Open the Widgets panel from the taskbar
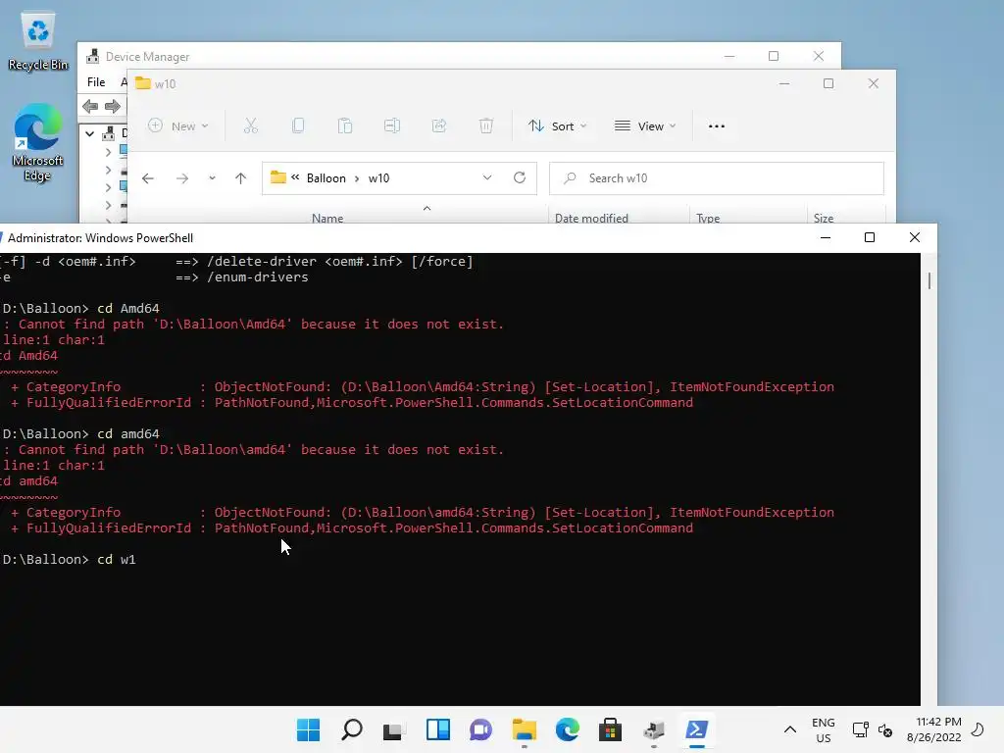 click(438, 729)
